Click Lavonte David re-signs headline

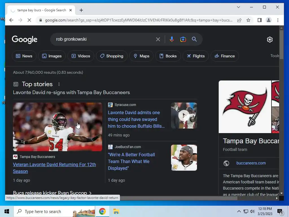71,92
